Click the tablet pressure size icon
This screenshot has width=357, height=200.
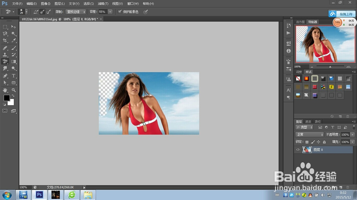point(146,12)
